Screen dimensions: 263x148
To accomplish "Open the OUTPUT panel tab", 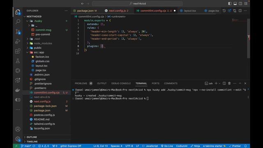I will [102, 83].
